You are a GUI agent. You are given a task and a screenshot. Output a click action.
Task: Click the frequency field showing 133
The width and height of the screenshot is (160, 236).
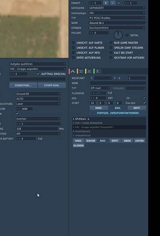click(x=37, y=128)
